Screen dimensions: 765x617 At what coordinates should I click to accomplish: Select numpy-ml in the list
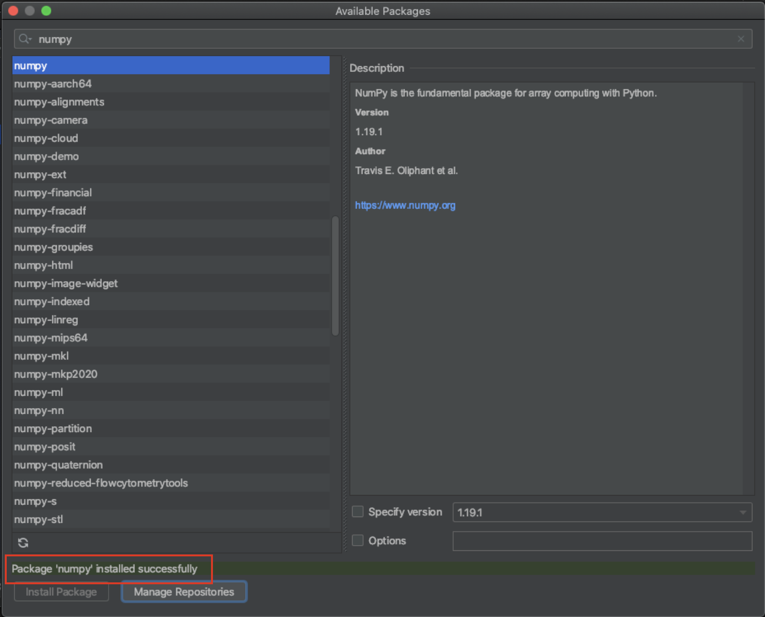(x=171, y=392)
